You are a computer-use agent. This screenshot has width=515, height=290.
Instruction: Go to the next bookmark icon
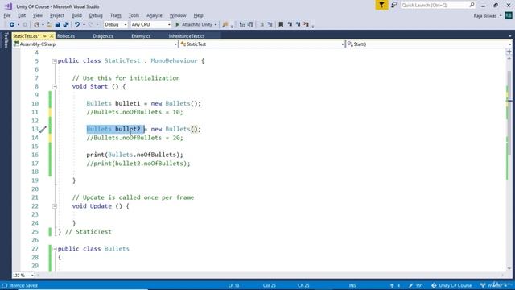[x=298, y=25]
